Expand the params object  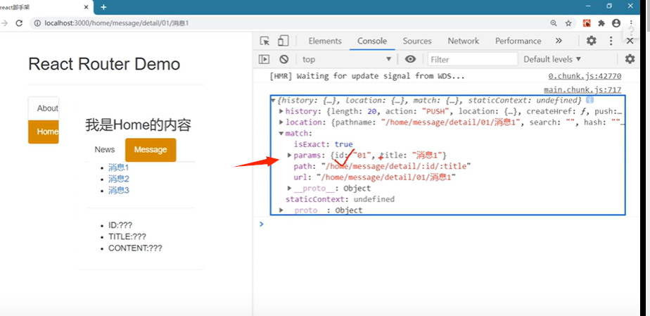[x=290, y=155]
